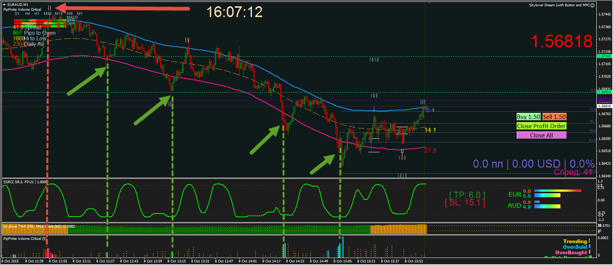Click the M1 timeframe column label
The width and height of the screenshot is (613, 265).
(x=80, y=14)
